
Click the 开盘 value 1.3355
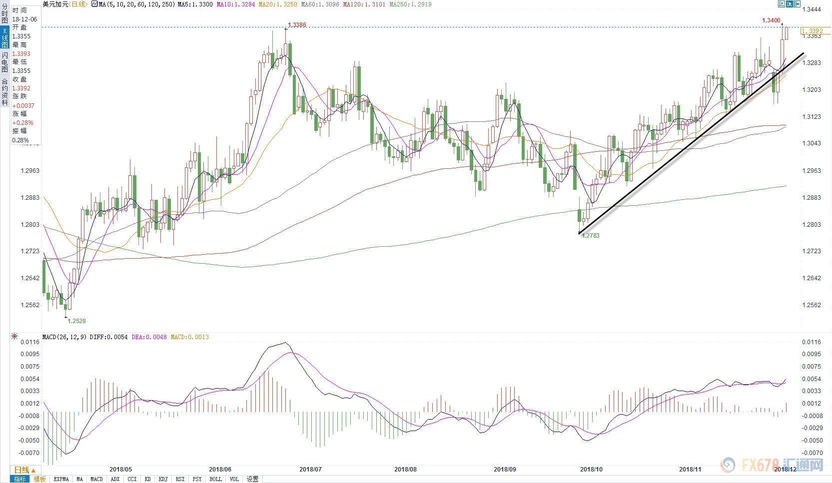(21, 36)
